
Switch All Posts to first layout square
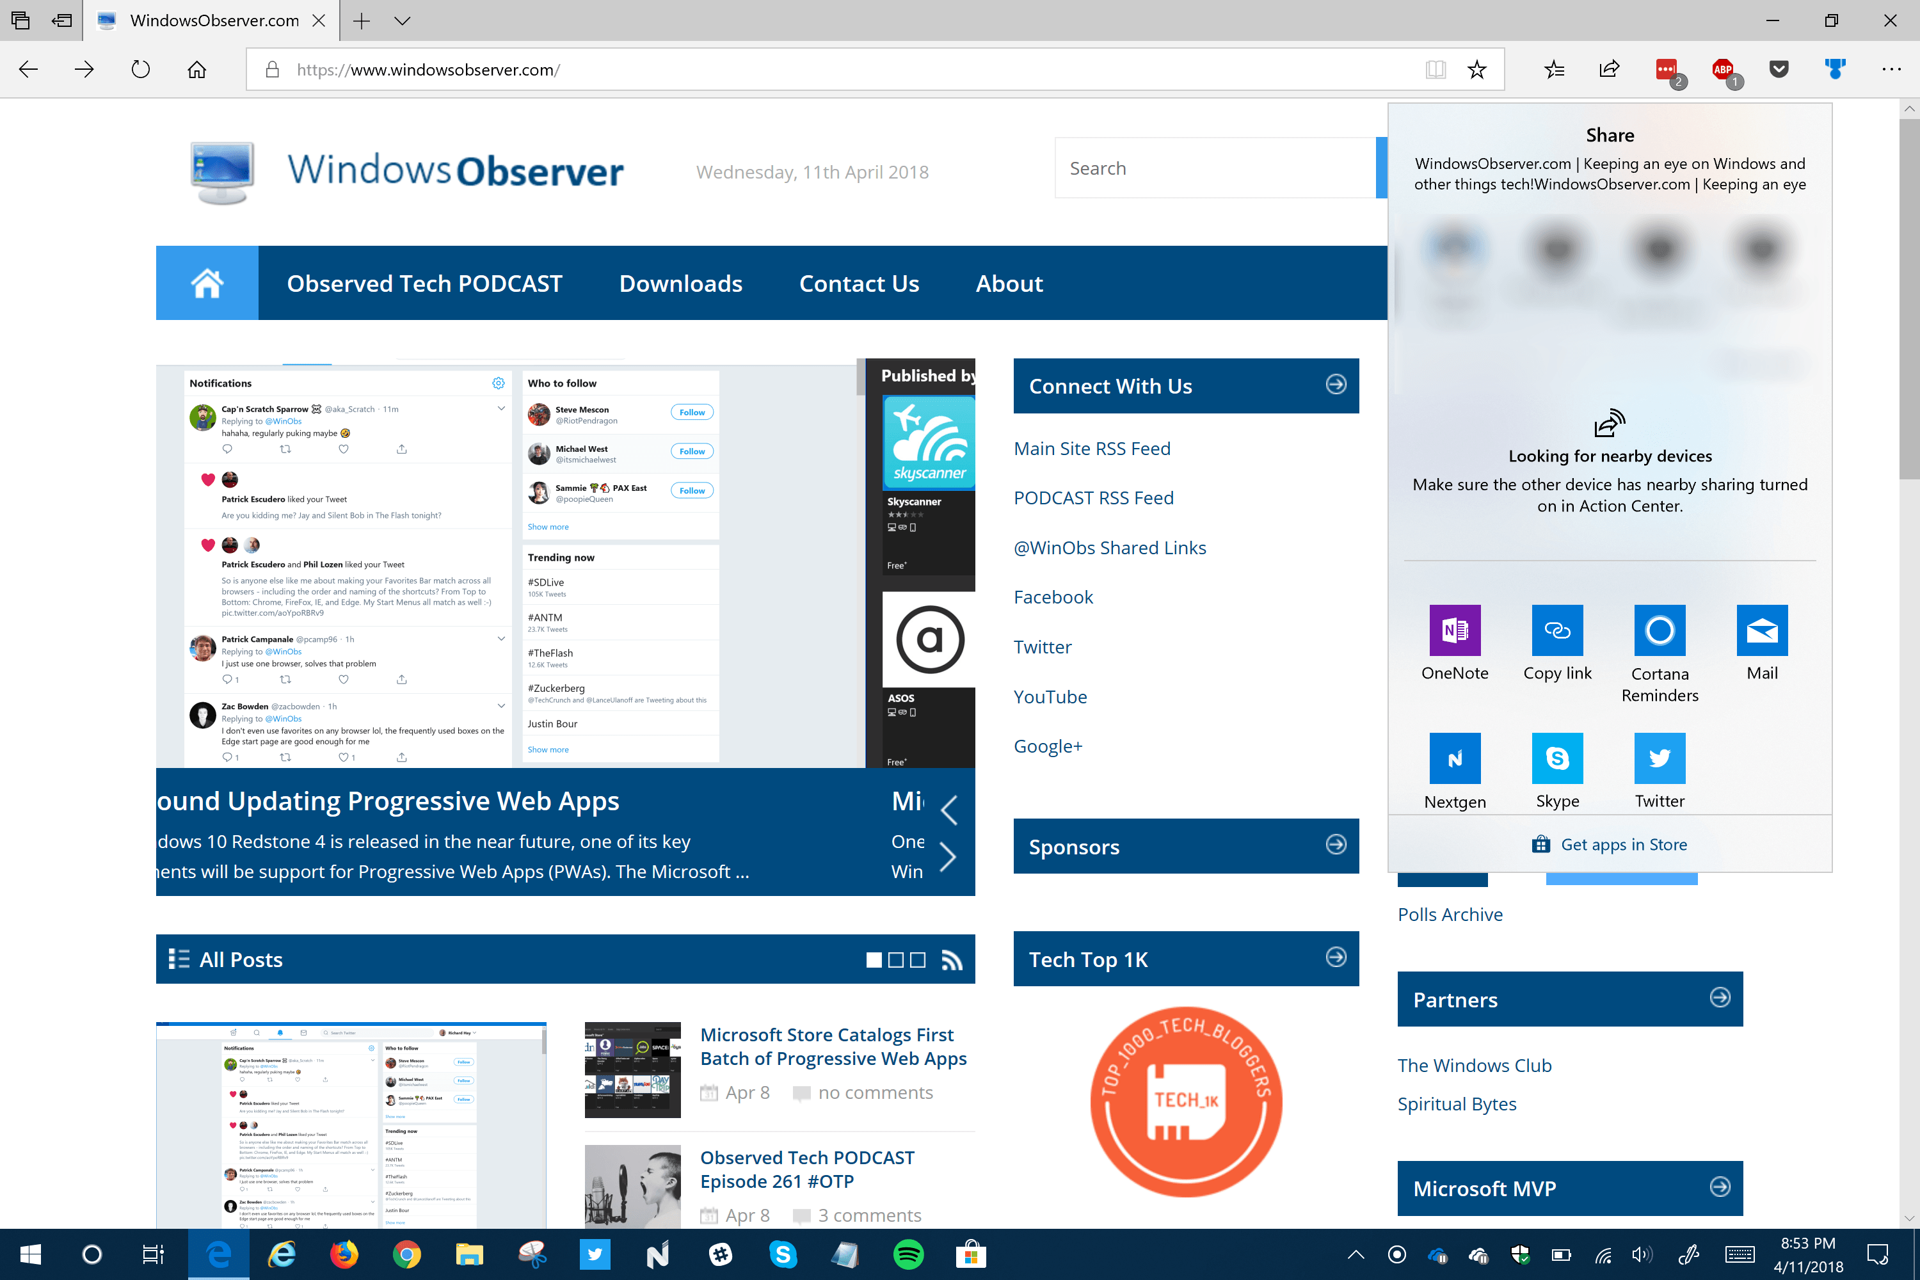[x=874, y=960]
